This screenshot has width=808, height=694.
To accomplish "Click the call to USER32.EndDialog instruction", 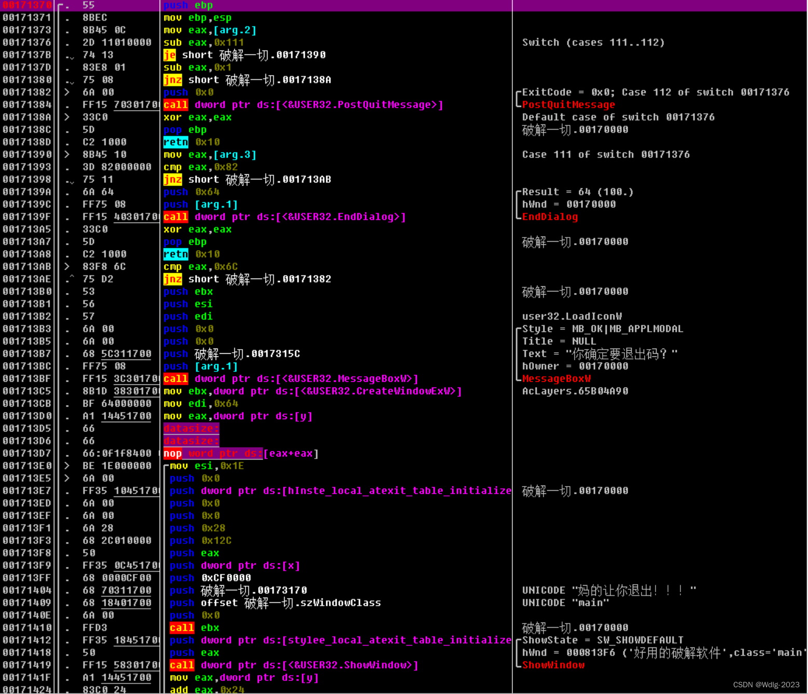I will (285, 217).
